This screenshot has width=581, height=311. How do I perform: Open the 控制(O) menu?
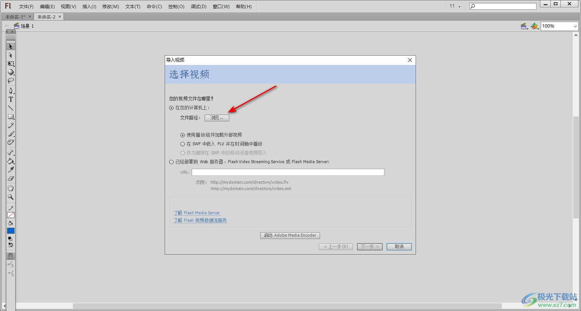(x=176, y=7)
